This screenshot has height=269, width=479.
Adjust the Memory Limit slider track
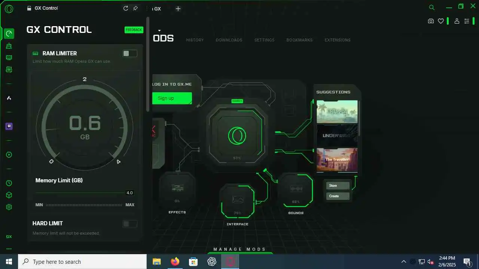pos(80,193)
